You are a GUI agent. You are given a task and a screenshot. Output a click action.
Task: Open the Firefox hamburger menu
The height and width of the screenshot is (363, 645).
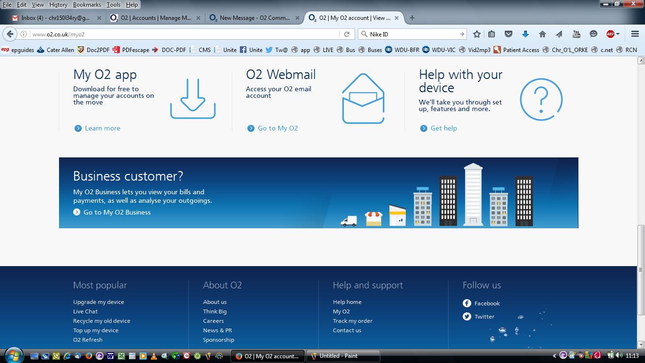point(634,34)
